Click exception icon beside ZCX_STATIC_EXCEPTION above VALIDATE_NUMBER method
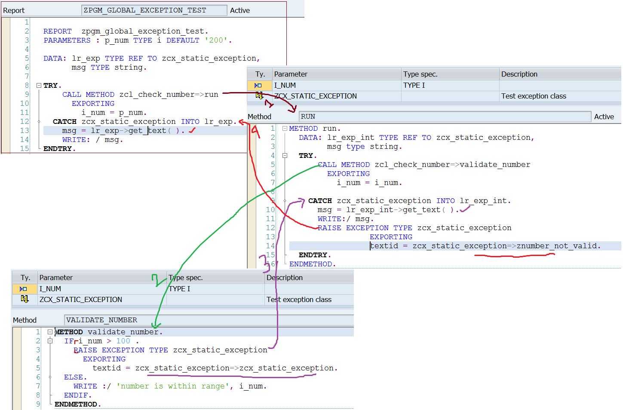623x410 pixels. coord(25,299)
